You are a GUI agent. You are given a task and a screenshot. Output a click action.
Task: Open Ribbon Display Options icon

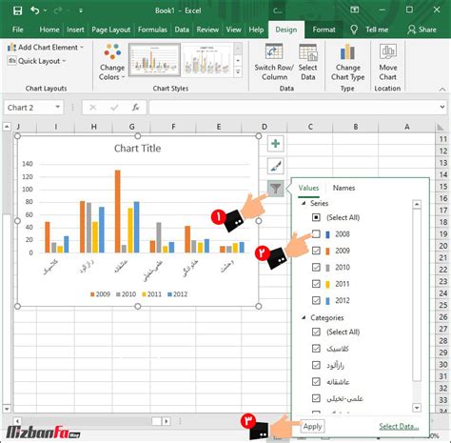pyautogui.click(x=355, y=10)
